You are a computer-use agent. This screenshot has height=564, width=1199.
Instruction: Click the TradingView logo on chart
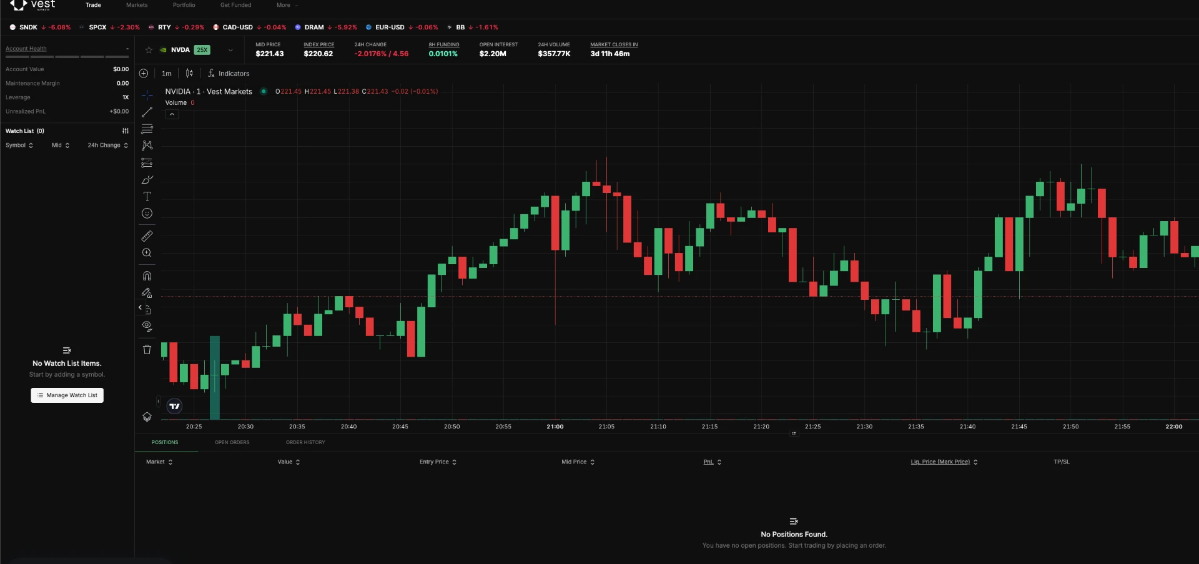pyautogui.click(x=175, y=406)
